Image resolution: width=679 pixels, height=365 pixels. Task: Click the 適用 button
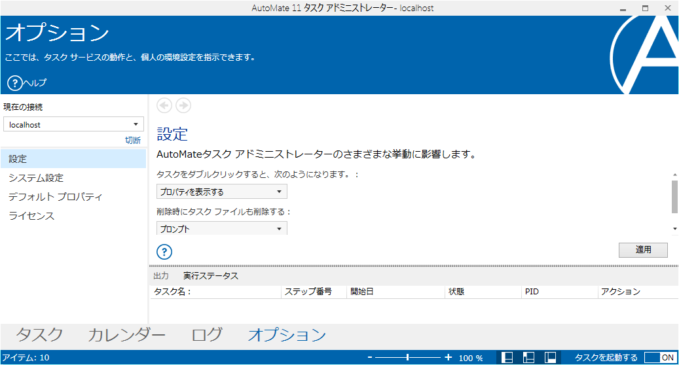pos(643,250)
